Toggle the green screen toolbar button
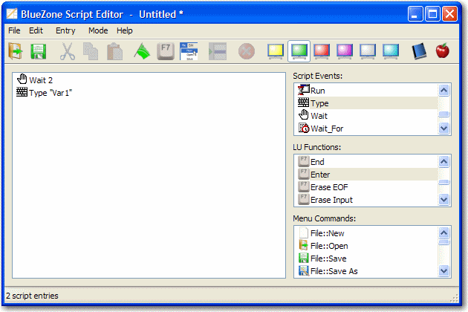The image size is (468, 312). pyautogui.click(x=299, y=51)
